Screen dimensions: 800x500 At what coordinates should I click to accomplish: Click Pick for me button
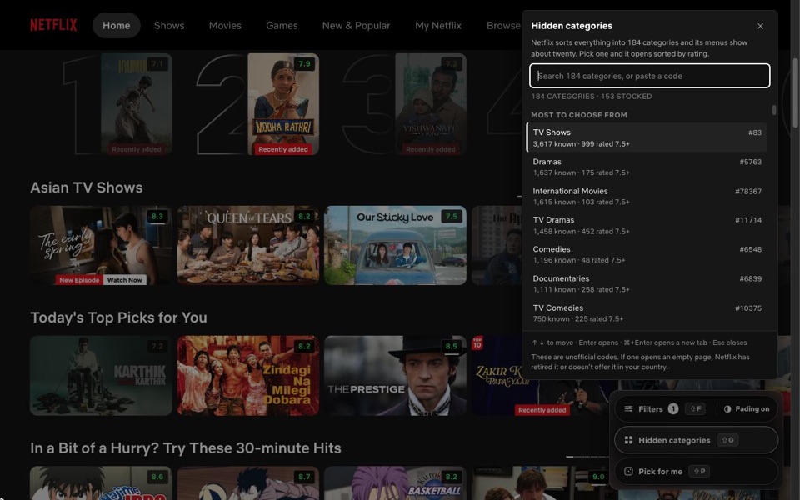697,472
